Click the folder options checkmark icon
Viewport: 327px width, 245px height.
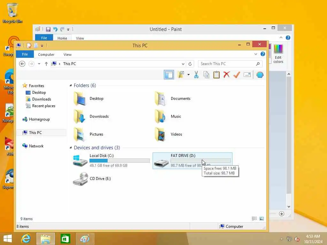(x=181, y=75)
